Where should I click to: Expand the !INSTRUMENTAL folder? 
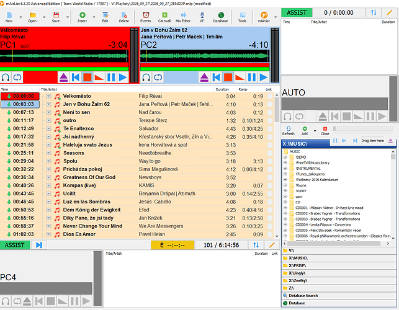pyautogui.click(x=285, y=169)
